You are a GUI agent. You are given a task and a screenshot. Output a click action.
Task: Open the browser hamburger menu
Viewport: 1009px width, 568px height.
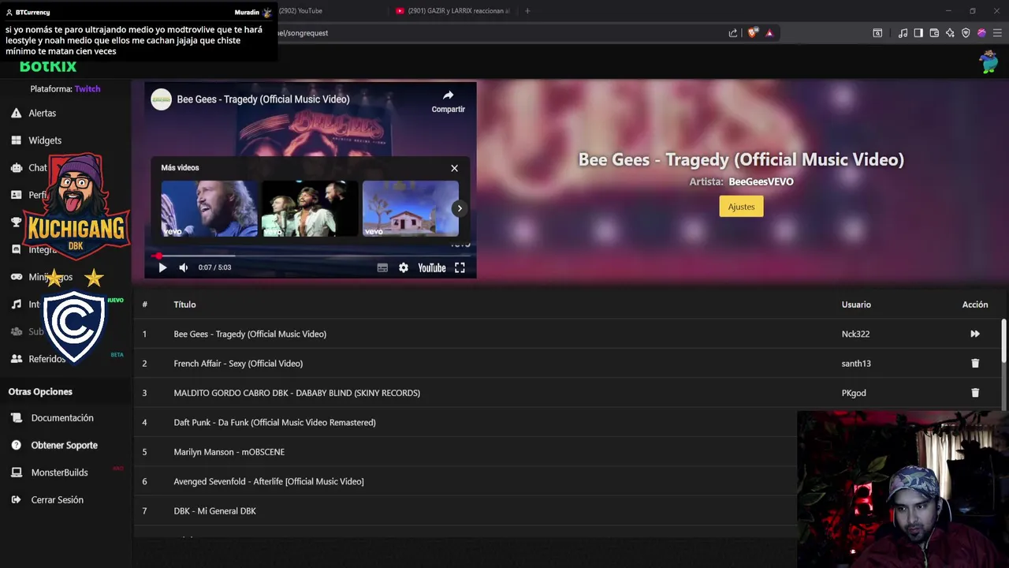point(997,33)
